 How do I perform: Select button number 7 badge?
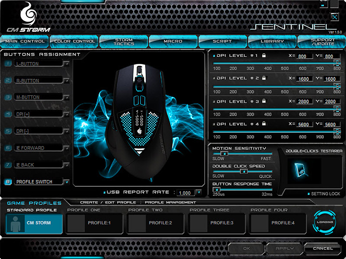pos(8,165)
